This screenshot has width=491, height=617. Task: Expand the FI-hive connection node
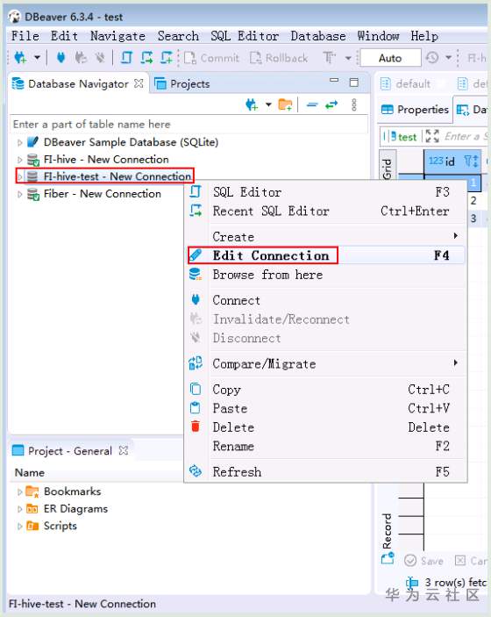point(19,160)
